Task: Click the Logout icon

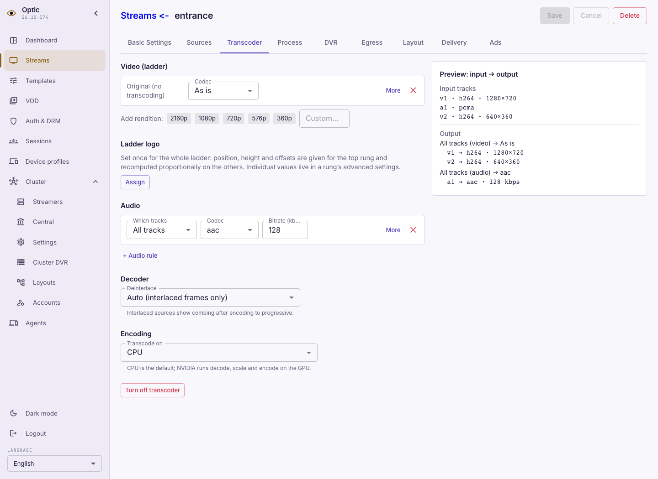Action: coord(14,433)
